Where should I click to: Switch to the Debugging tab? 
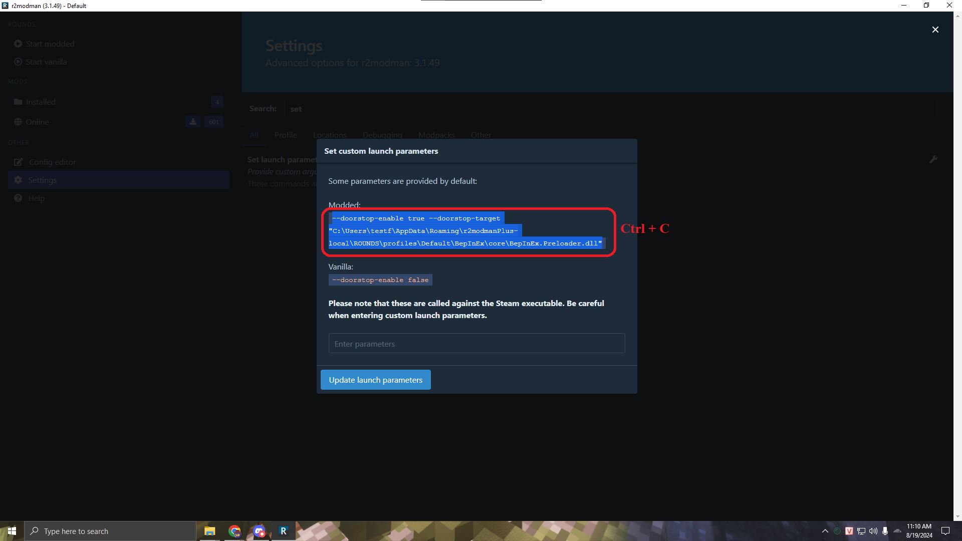tap(382, 135)
